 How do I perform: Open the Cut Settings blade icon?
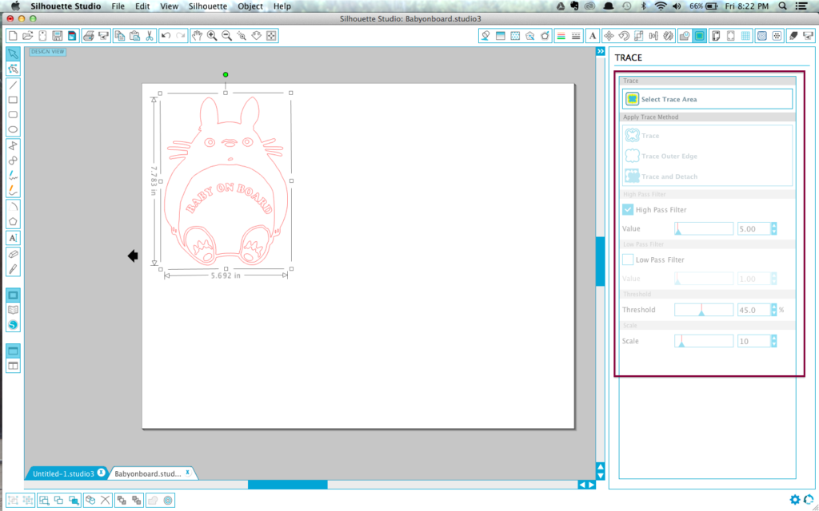(793, 36)
